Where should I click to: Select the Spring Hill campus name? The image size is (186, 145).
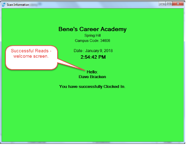coord(93,35)
